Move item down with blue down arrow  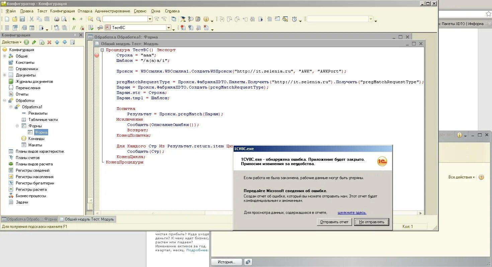(65, 42)
